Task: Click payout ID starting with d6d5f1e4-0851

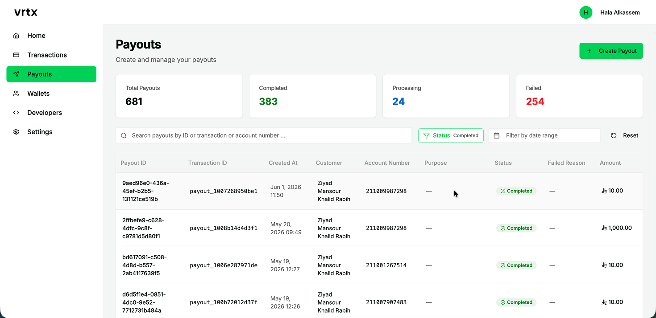Action: coord(144,302)
